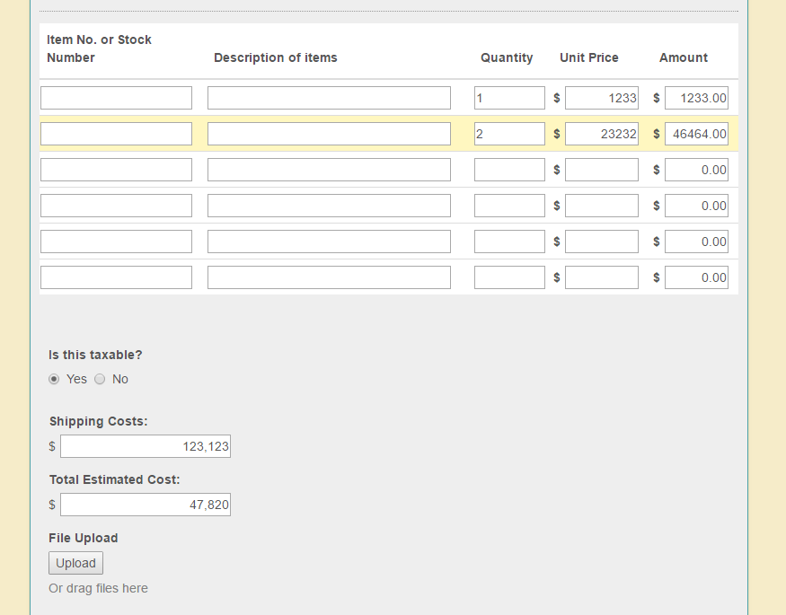This screenshot has width=786, height=615.
Task: Click the Quantity field containing 2
Action: point(509,134)
